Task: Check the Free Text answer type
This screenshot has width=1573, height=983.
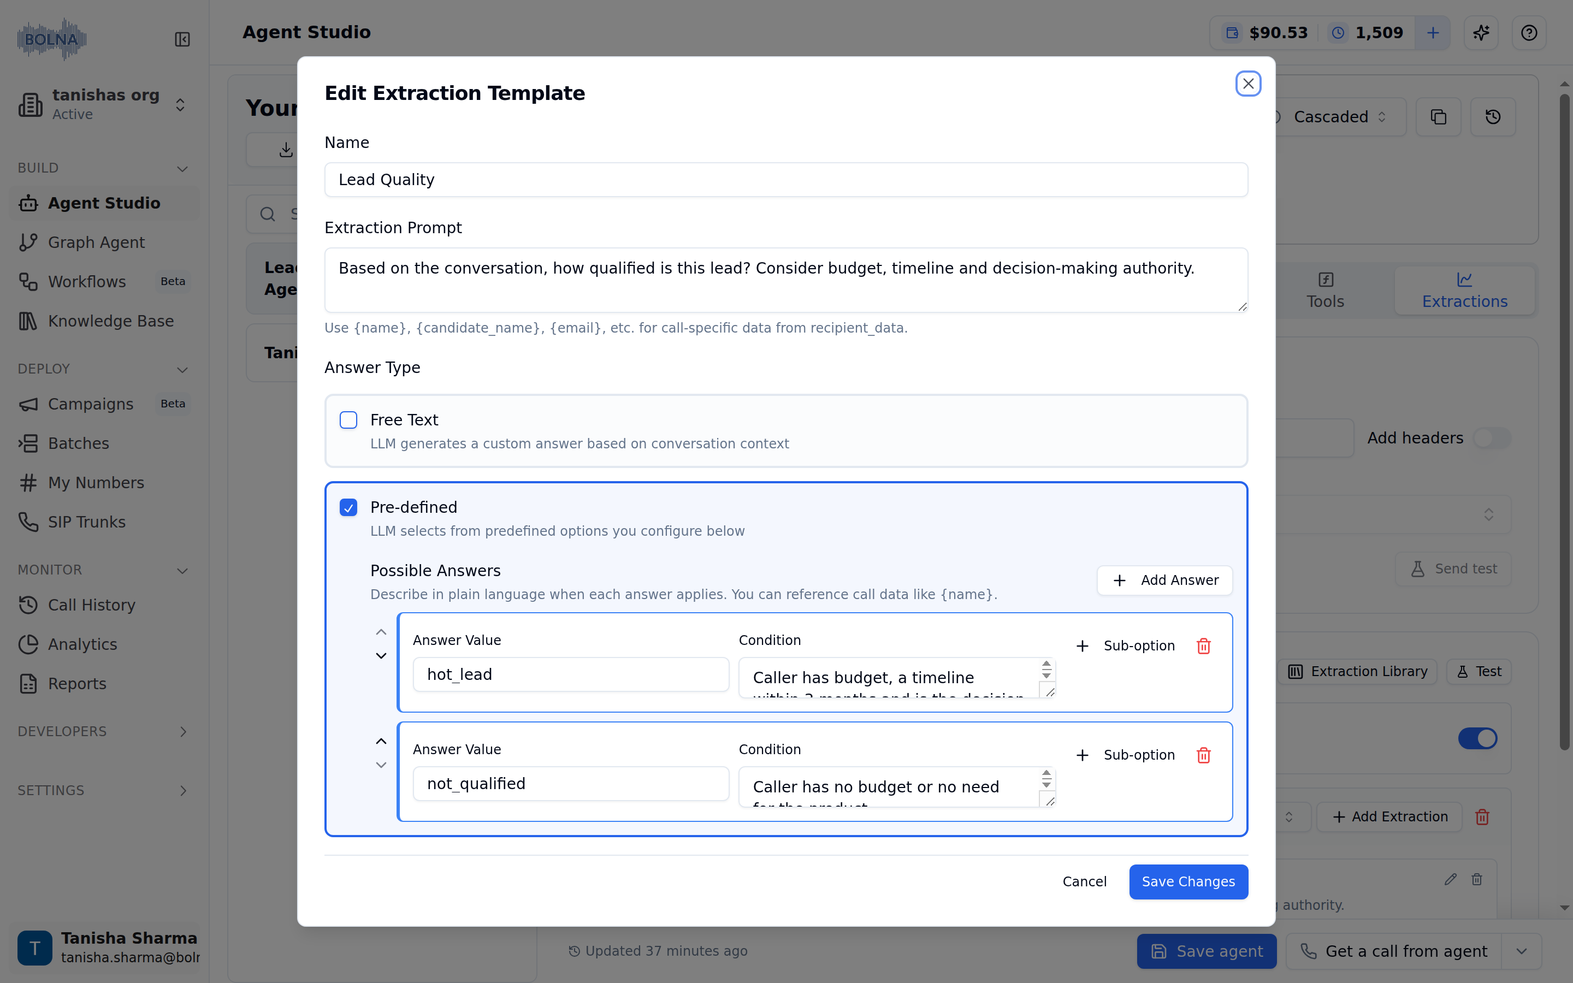Action: pos(348,420)
